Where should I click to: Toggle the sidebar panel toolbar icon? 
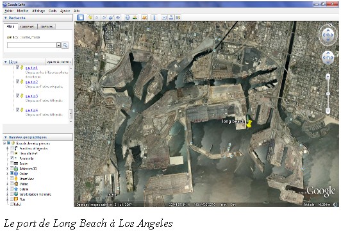[81, 17]
